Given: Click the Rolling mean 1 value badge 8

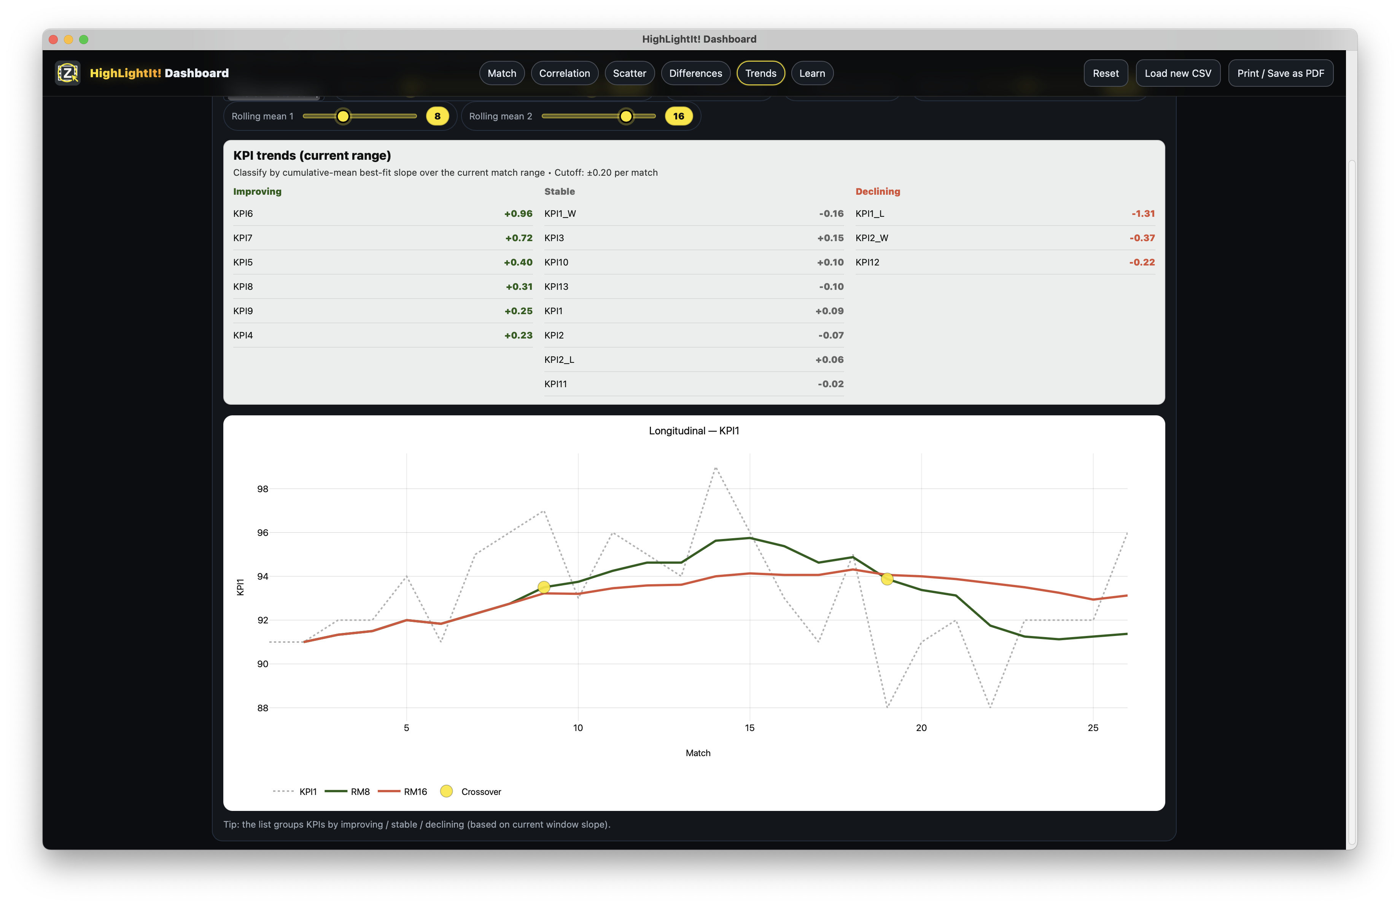Looking at the screenshot, I should pyautogui.click(x=437, y=116).
